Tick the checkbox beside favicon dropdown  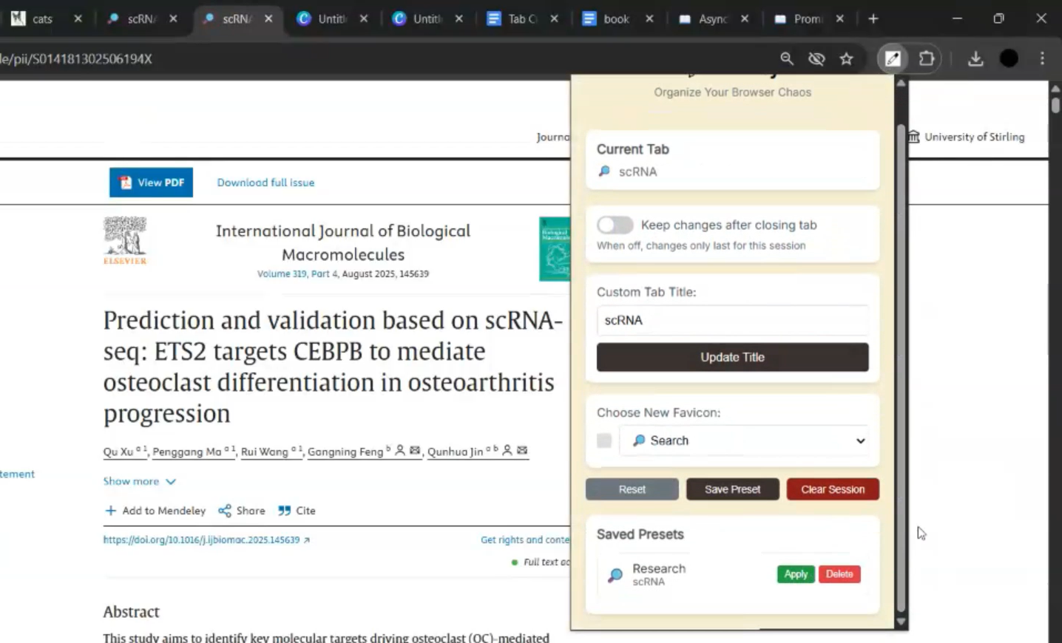pos(604,440)
